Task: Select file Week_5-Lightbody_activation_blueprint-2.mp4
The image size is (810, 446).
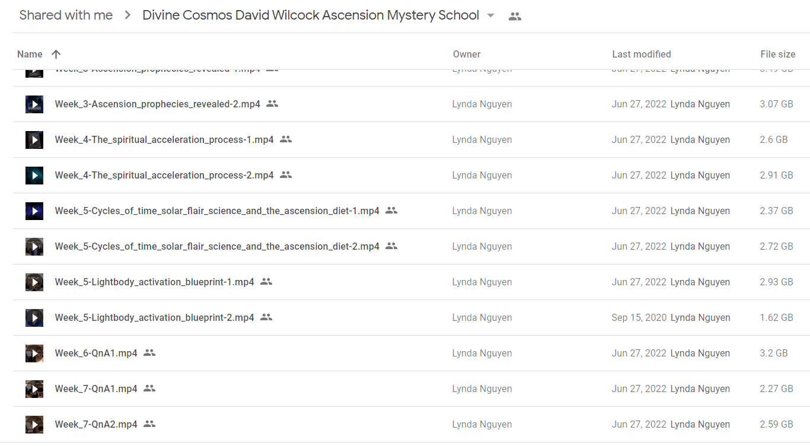Action: point(155,318)
